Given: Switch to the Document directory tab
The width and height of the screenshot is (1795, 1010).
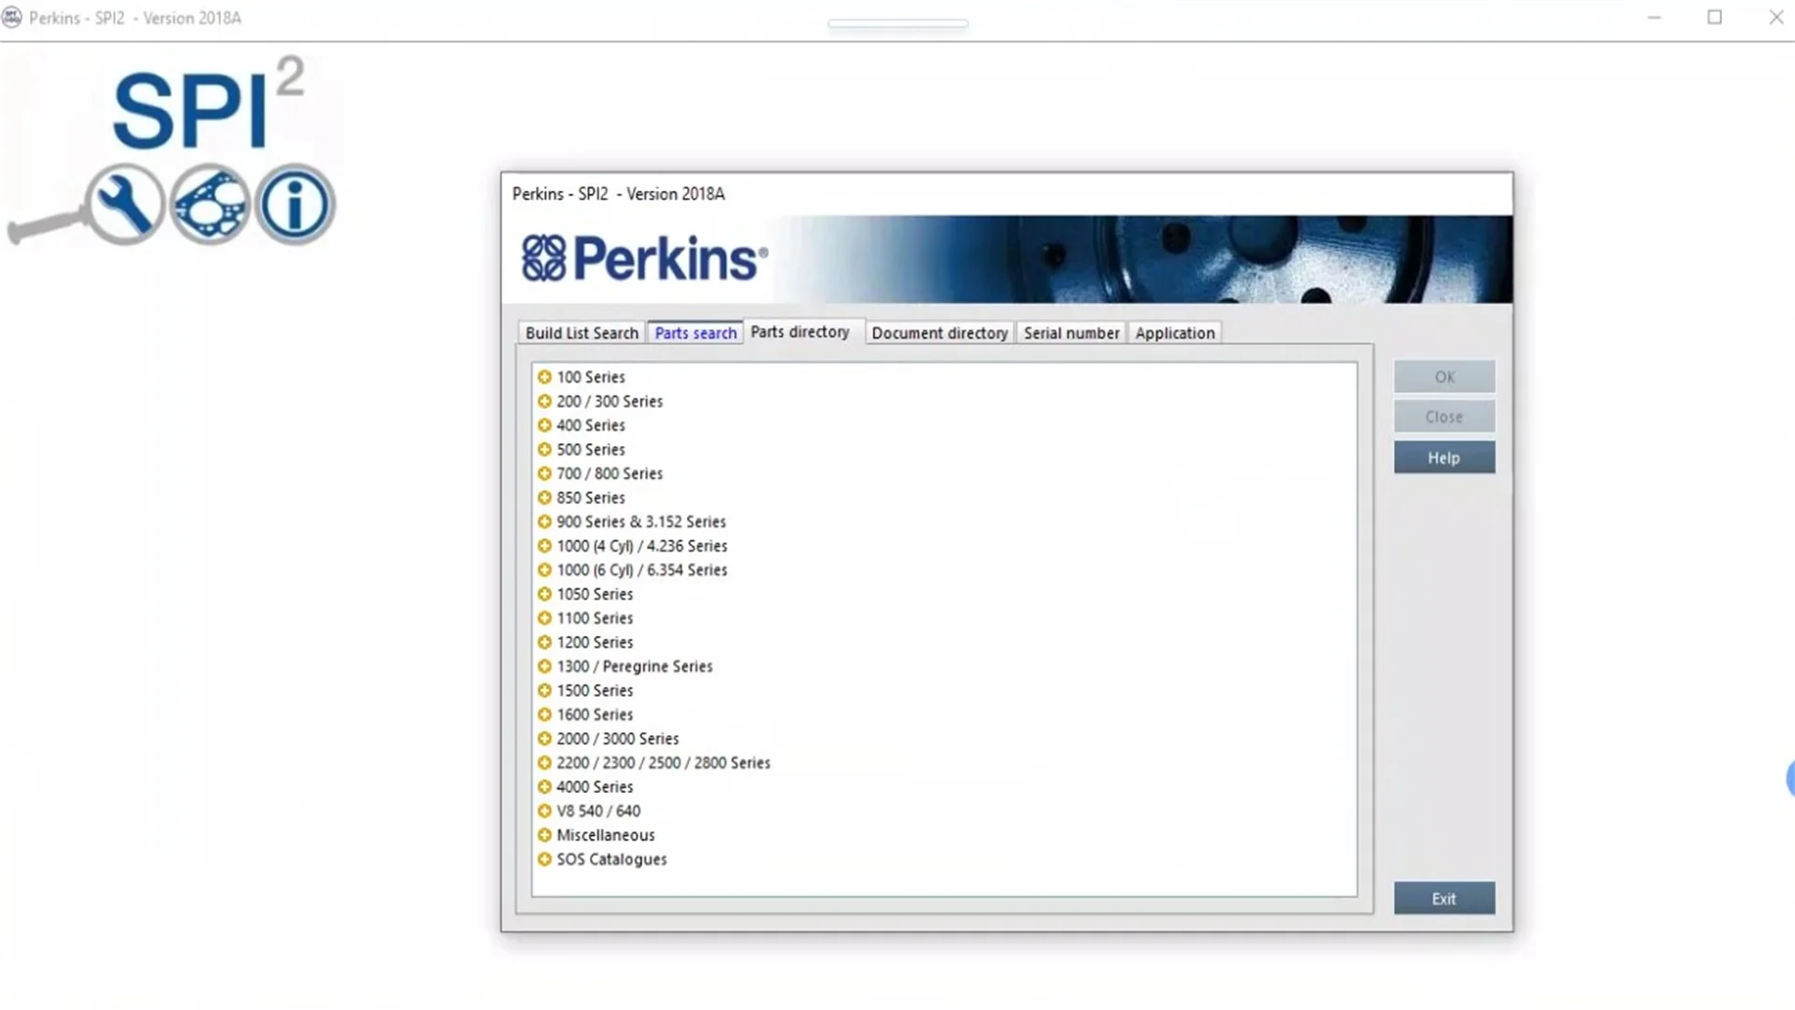Looking at the screenshot, I should click(940, 333).
